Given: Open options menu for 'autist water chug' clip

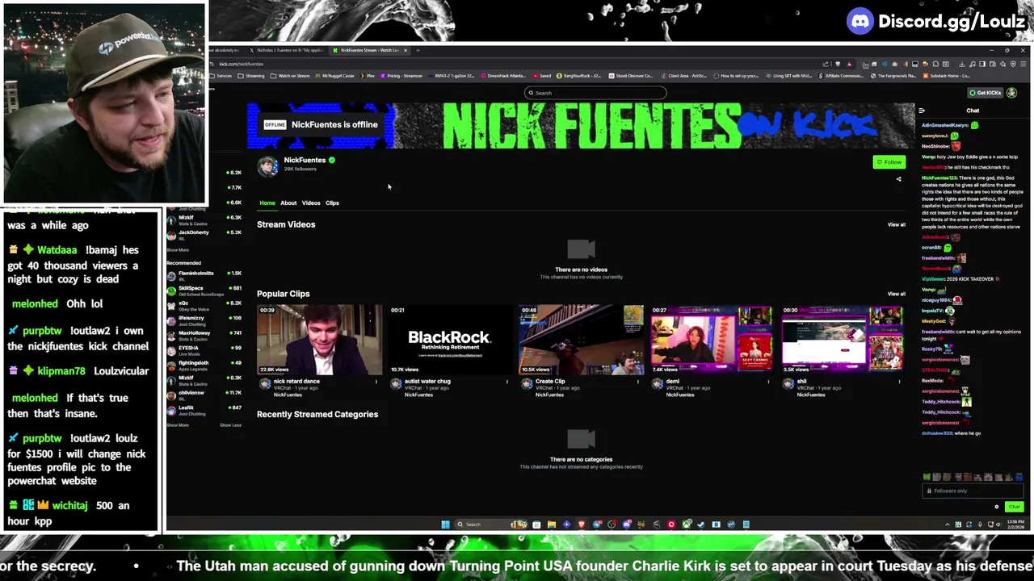Looking at the screenshot, I should 507,382.
